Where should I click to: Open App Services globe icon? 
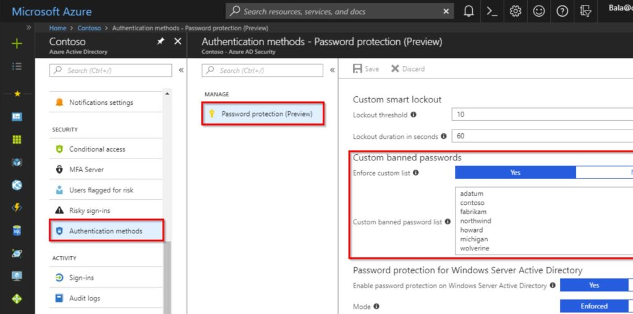click(x=17, y=186)
